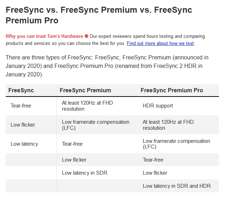Click "At least 120Hz" cell under FreeSync Premium Pro

point(168,125)
